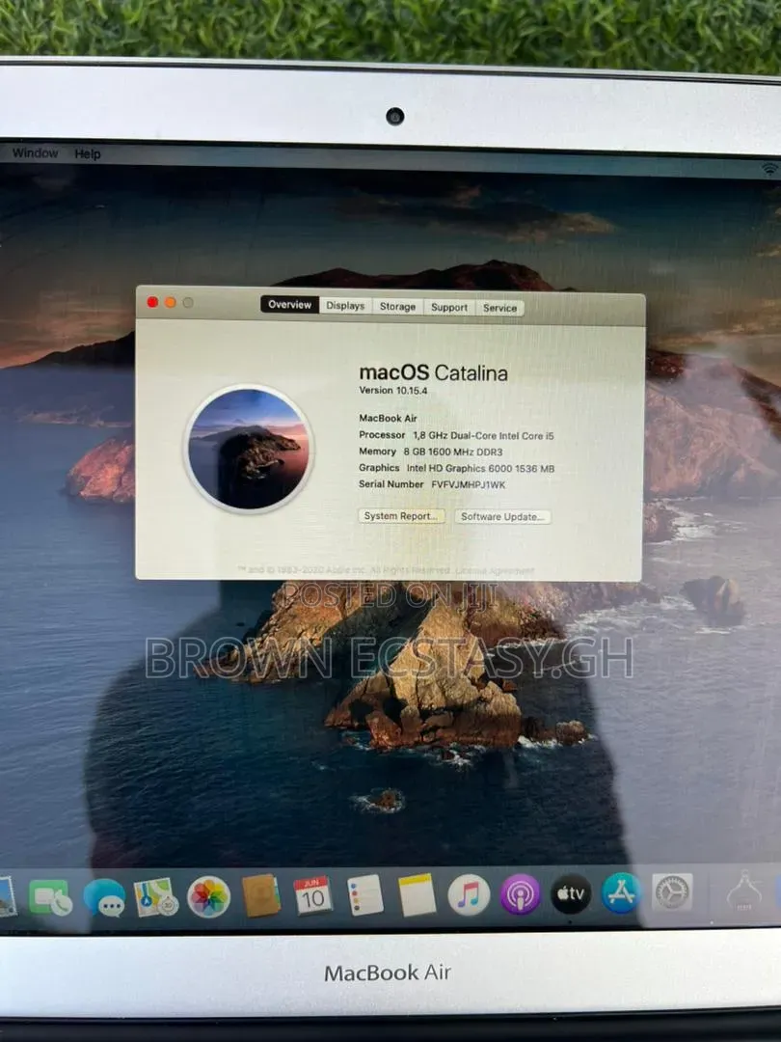Select the Service tab

pyautogui.click(x=499, y=308)
